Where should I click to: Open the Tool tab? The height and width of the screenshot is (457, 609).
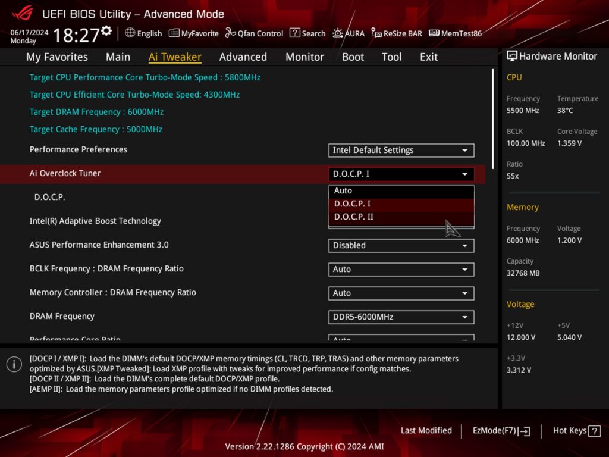[391, 57]
